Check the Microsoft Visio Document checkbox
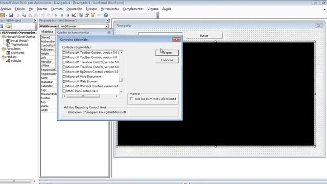Viewport: 327px width, 184px height. (64, 77)
